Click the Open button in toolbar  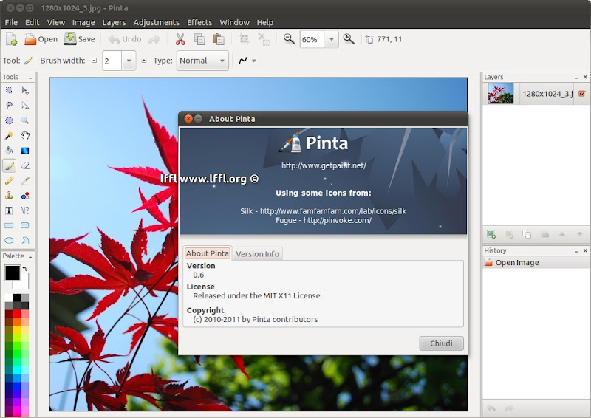point(41,39)
